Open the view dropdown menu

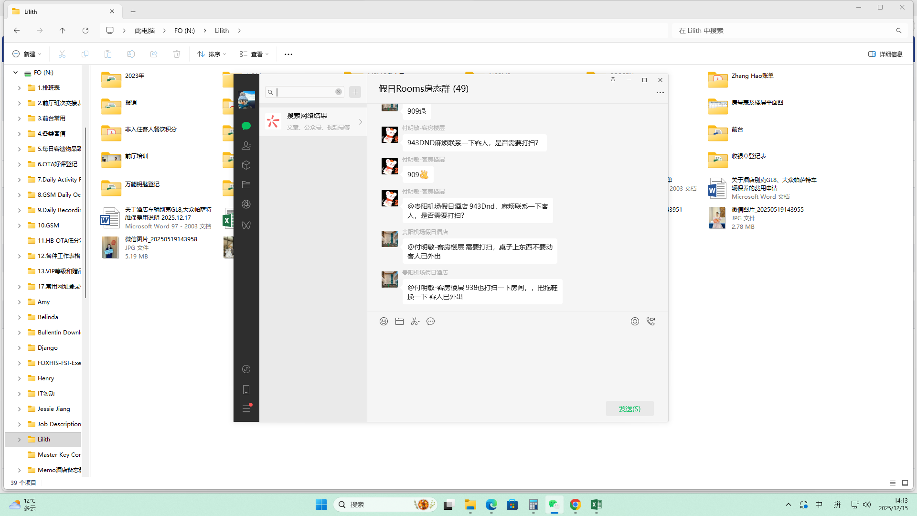254,54
